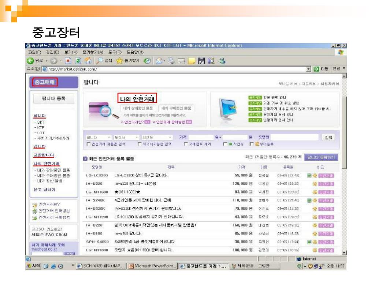
Task: Open the History icon in IE toolbar
Action: [x=147, y=61]
